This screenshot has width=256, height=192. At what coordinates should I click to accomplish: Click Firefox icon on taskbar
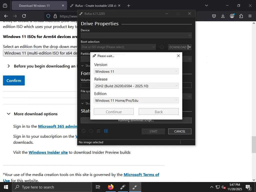point(111,187)
